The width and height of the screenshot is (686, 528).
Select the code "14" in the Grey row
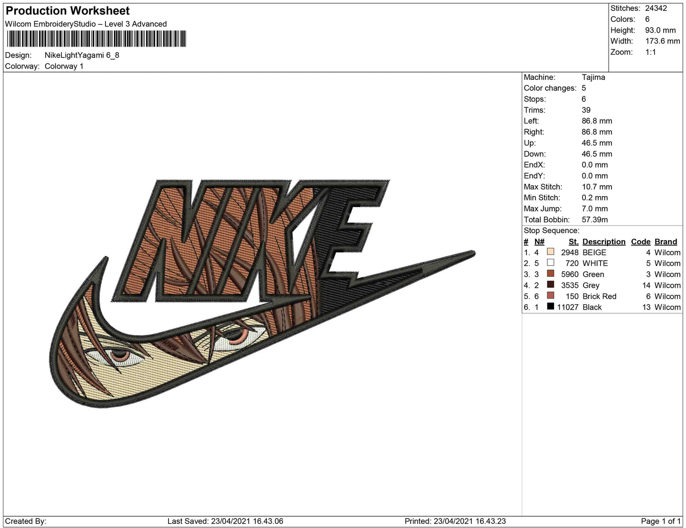coord(646,285)
